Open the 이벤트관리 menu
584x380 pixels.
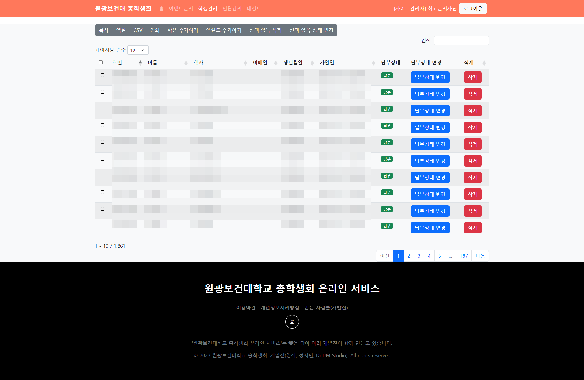(x=181, y=9)
